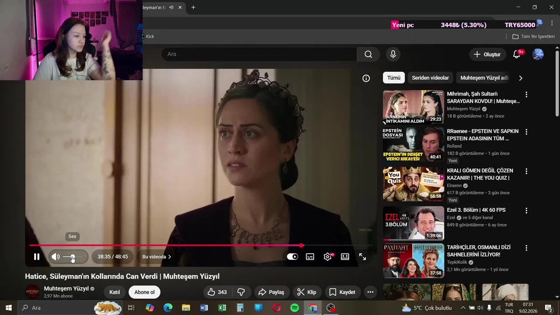
Task: Select the 'Seriden videolar' chip
Action: point(430,78)
